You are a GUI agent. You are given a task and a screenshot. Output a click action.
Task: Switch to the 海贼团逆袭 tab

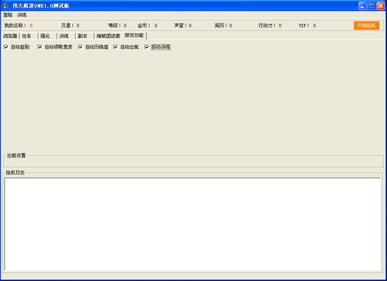pos(108,36)
